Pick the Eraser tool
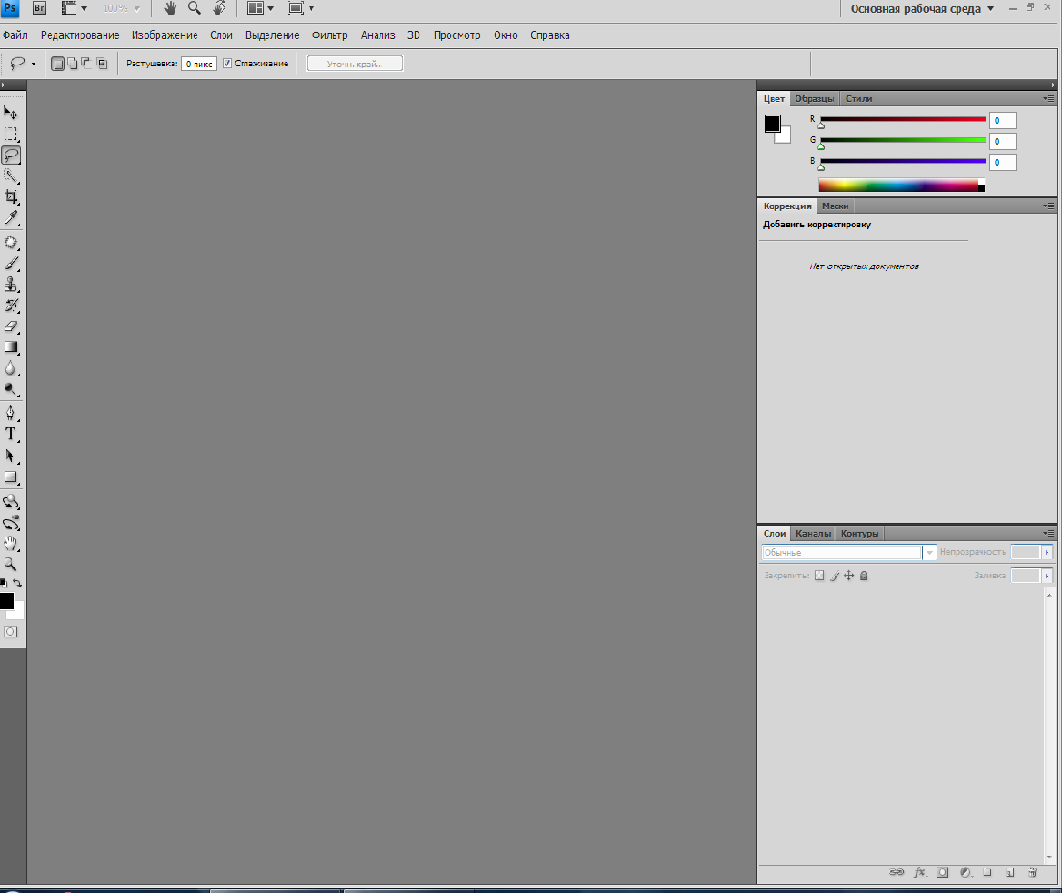1062x893 pixels. pyautogui.click(x=12, y=326)
